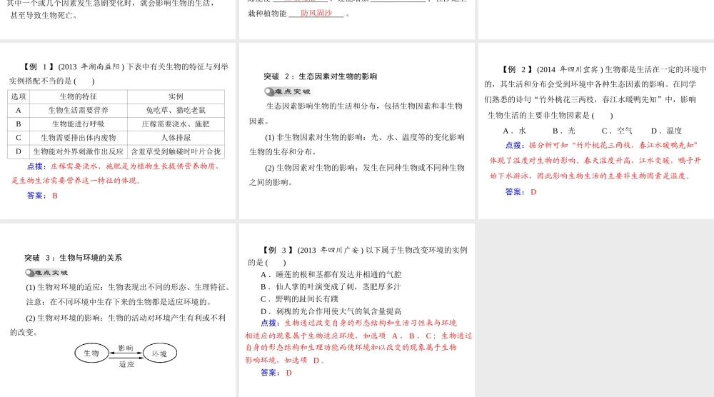Click the answer 答案 D in 例3 slide
The width and height of the screenshot is (714, 397).
click(276, 373)
